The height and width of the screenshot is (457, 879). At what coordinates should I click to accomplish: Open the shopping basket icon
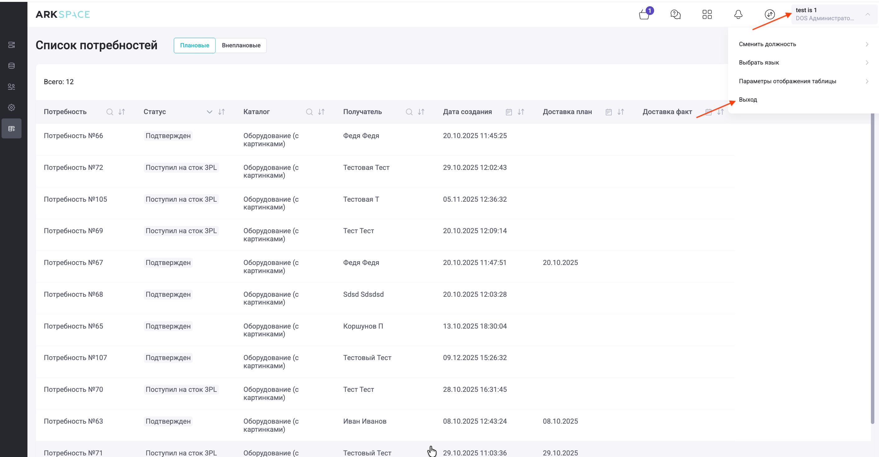[644, 15]
